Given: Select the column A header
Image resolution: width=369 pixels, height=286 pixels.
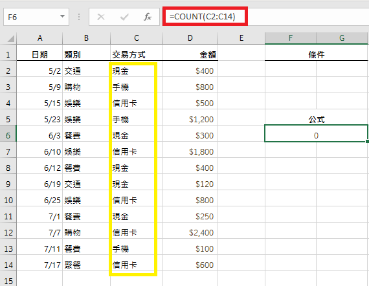Looking at the screenshot, I should click(39, 38).
